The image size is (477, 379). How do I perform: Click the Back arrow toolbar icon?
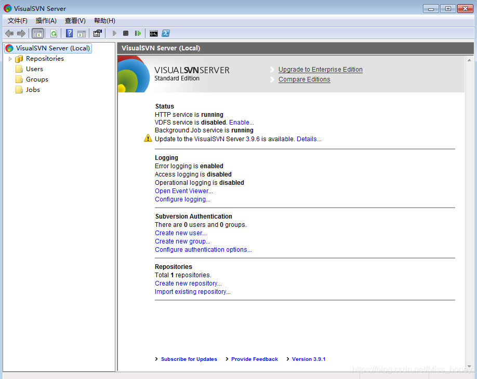9,33
